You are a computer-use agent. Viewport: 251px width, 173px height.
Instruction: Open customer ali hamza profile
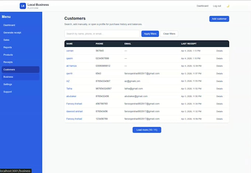coord(71,66)
